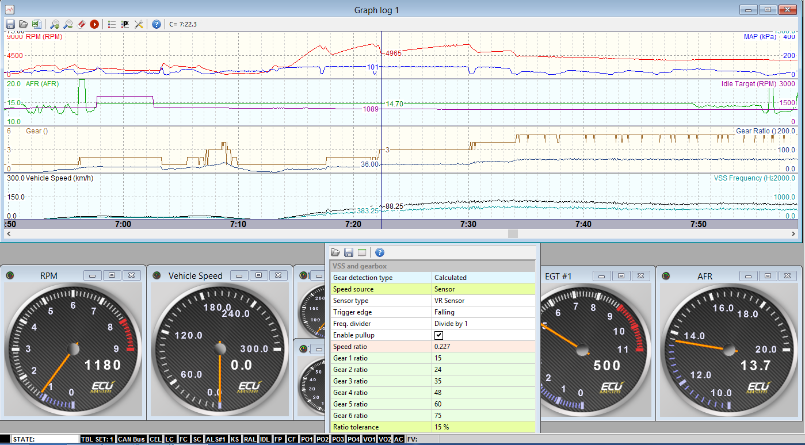Click the ALS#1 status indicator
This screenshot has width=805, height=445.
tap(216, 439)
